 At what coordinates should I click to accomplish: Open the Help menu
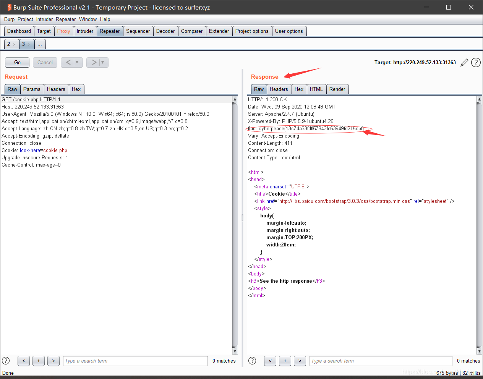pyautogui.click(x=105, y=19)
